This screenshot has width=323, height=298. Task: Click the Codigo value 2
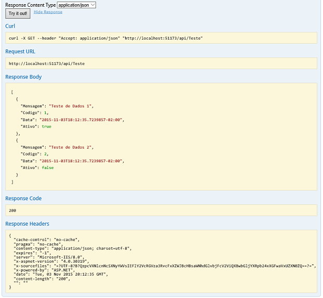(45, 154)
